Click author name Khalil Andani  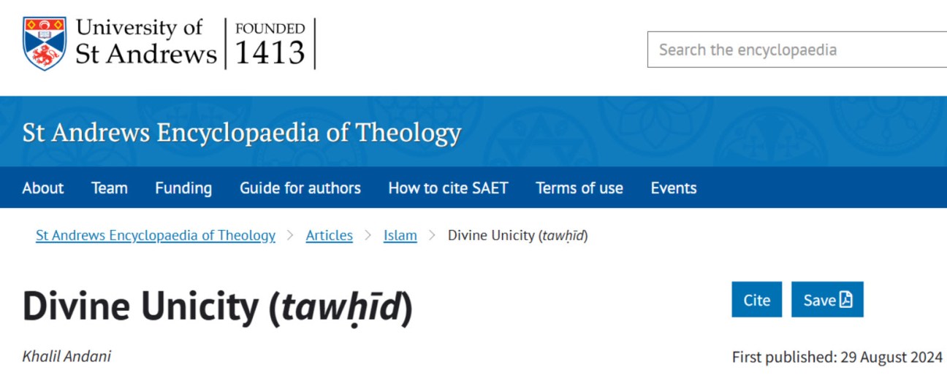(x=67, y=357)
